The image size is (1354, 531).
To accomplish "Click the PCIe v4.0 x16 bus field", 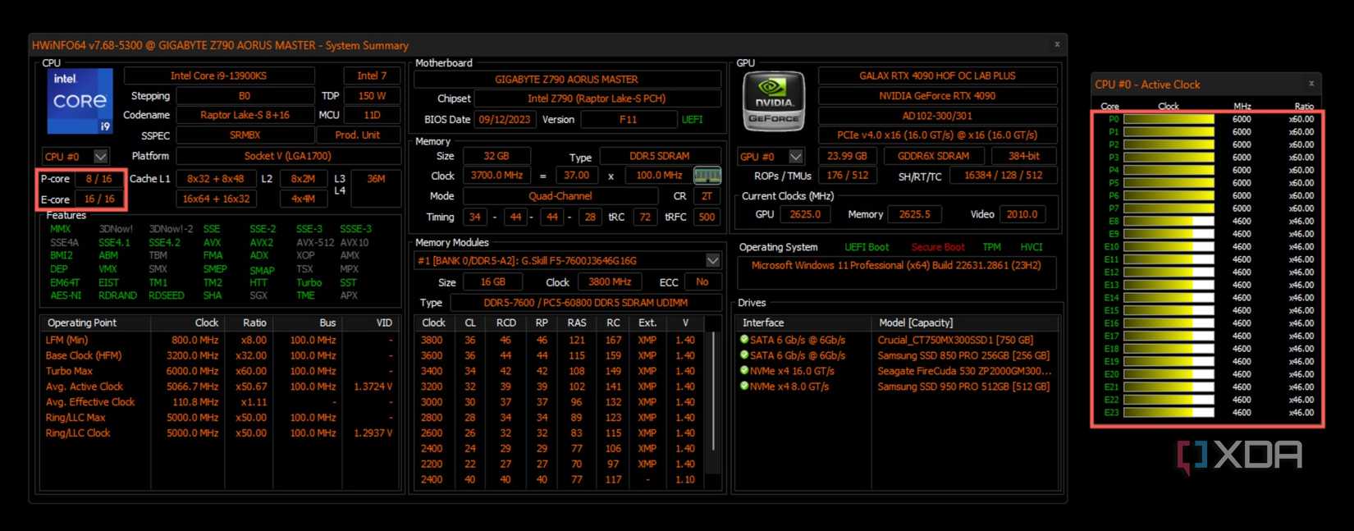I will 937,135.
